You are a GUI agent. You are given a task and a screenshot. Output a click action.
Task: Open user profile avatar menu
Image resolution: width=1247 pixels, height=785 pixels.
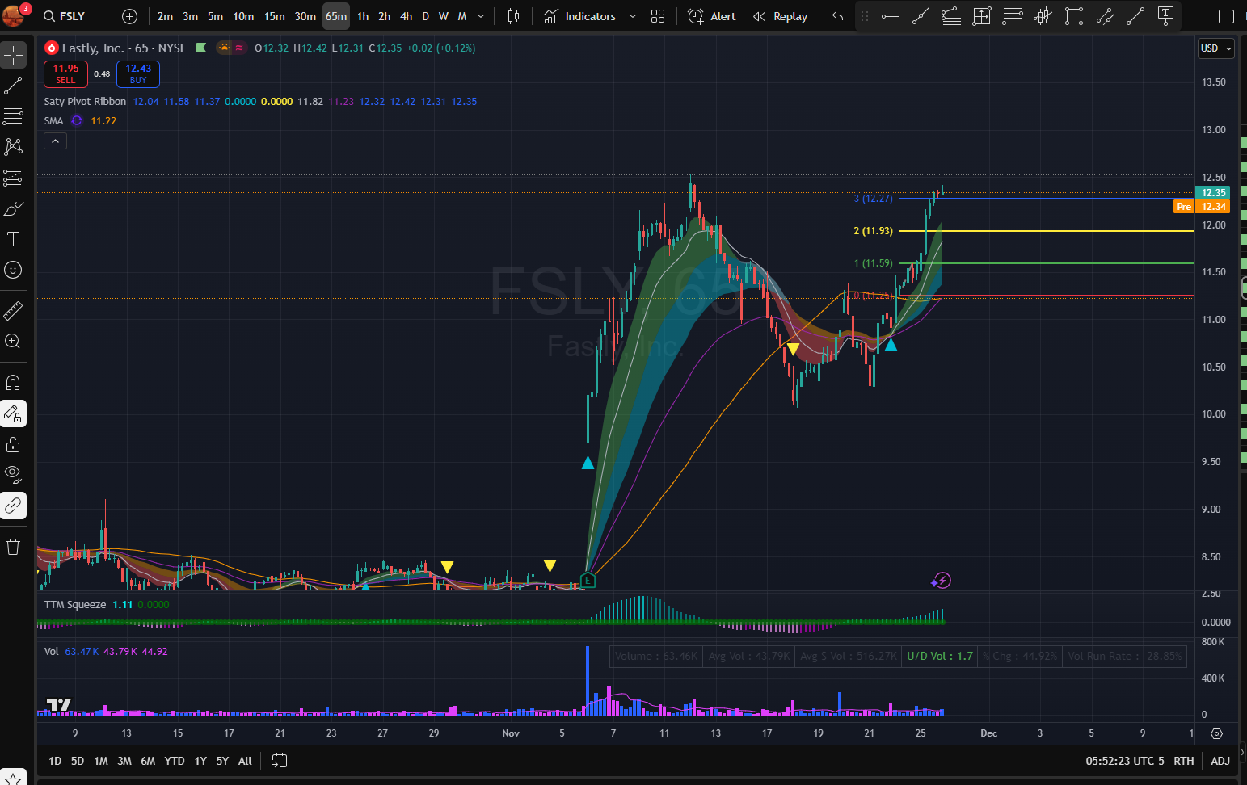15,15
